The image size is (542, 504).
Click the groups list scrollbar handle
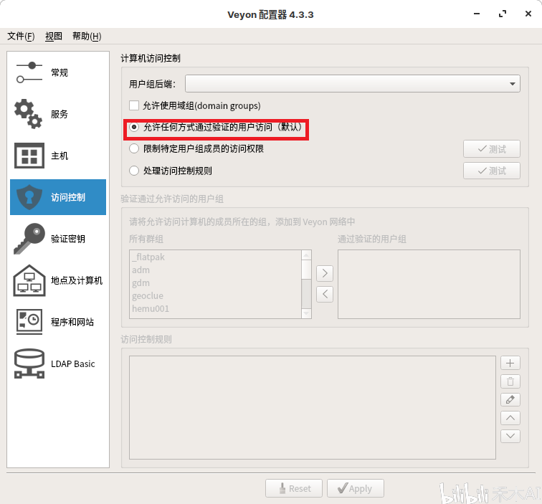click(x=306, y=270)
